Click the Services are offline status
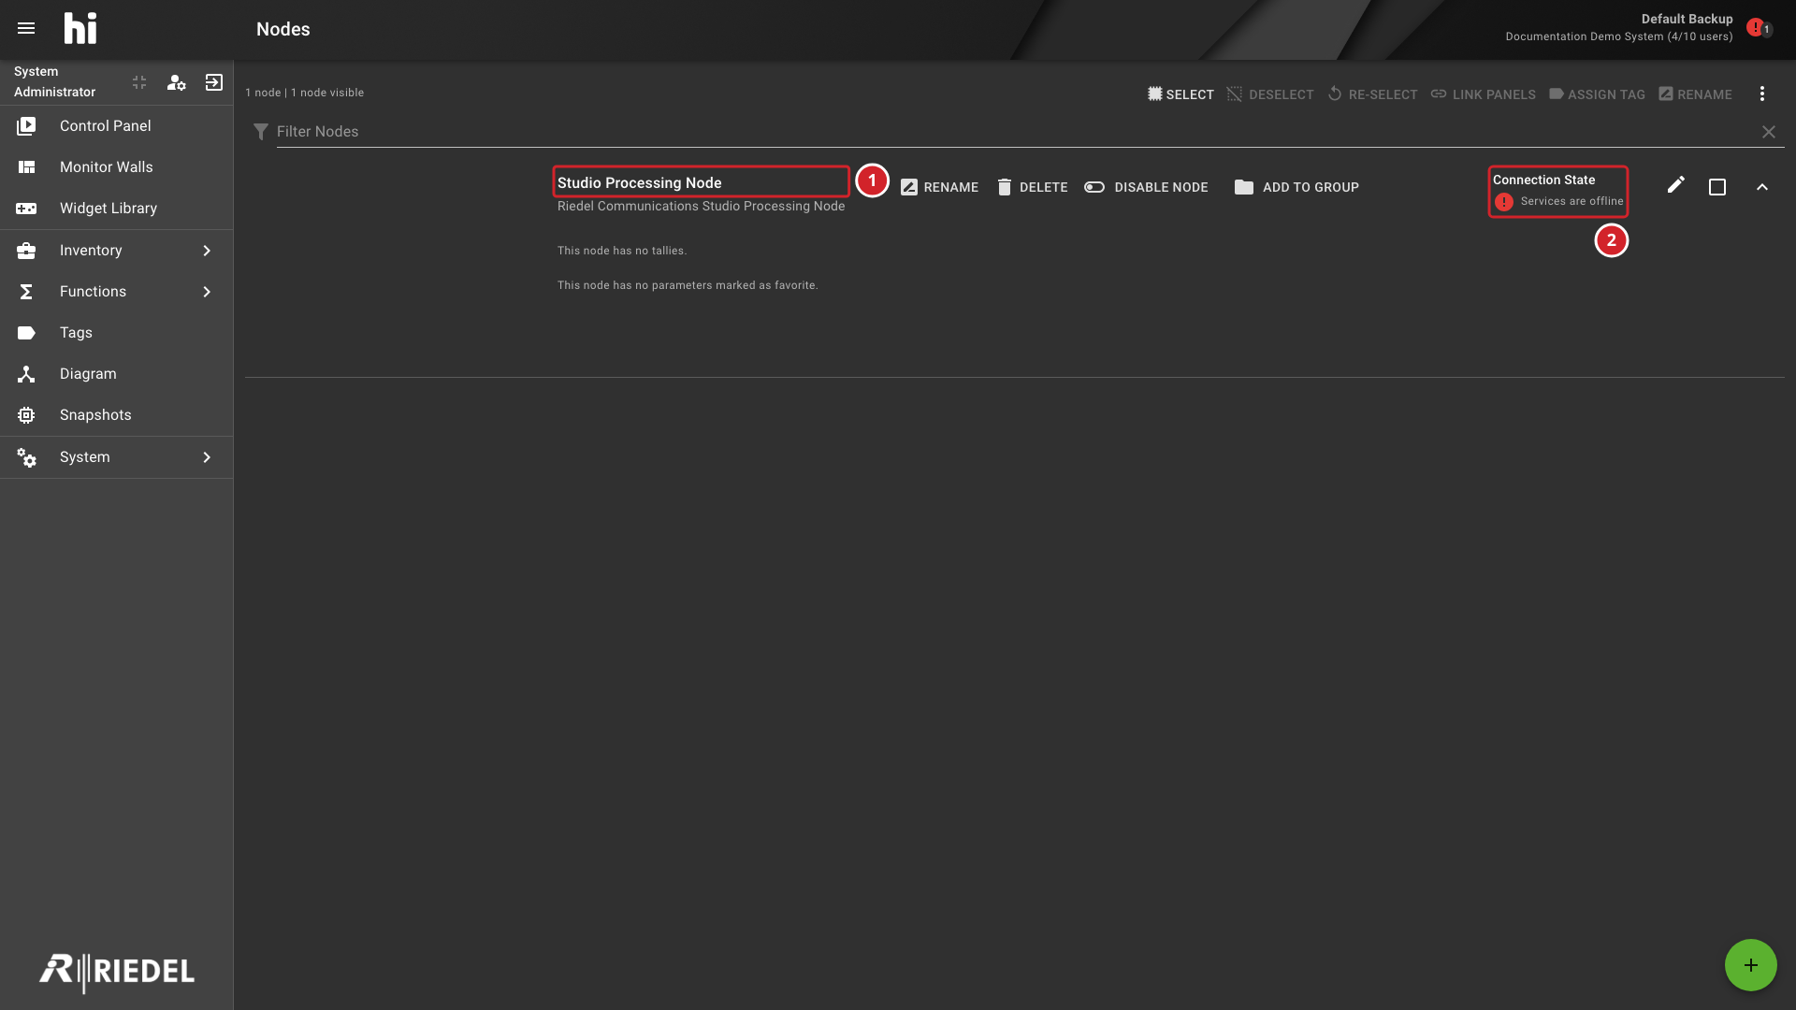Image resolution: width=1796 pixels, height=1010 pixels. (x=1558, y=201)
